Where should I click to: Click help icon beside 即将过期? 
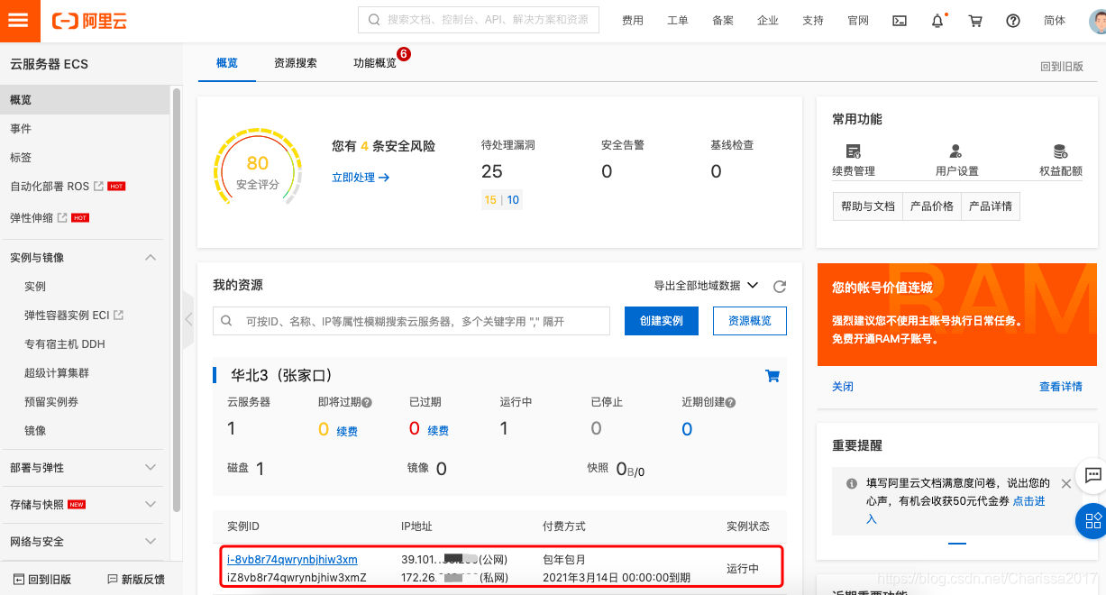point(367,403)
